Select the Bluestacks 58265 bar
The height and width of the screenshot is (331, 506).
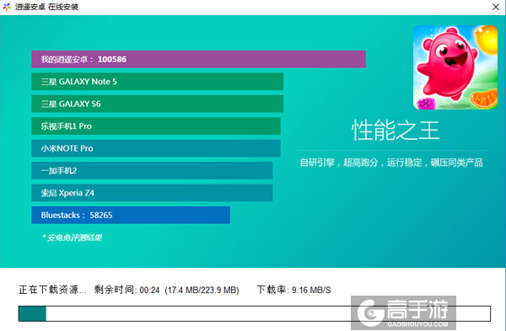(131, 215)
